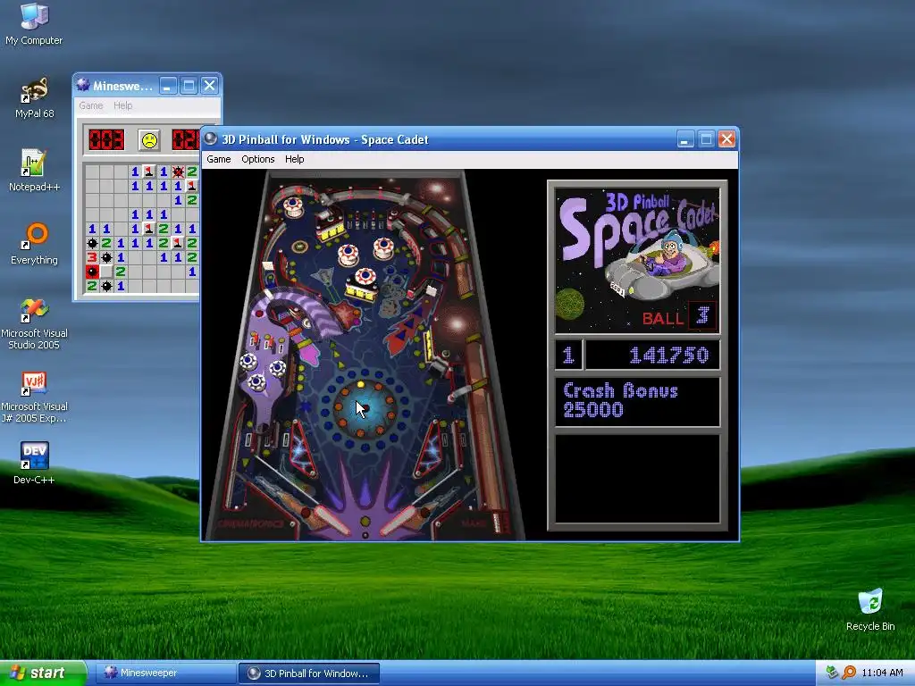Screen dimensions: 915x686
Task: Select Microsoft Visual Studio 2005 desktop shortcut
Action: coord(34,323)
